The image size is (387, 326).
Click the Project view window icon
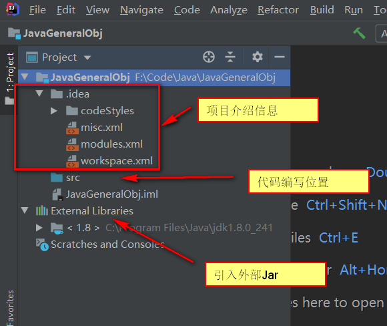click(32, 57)
